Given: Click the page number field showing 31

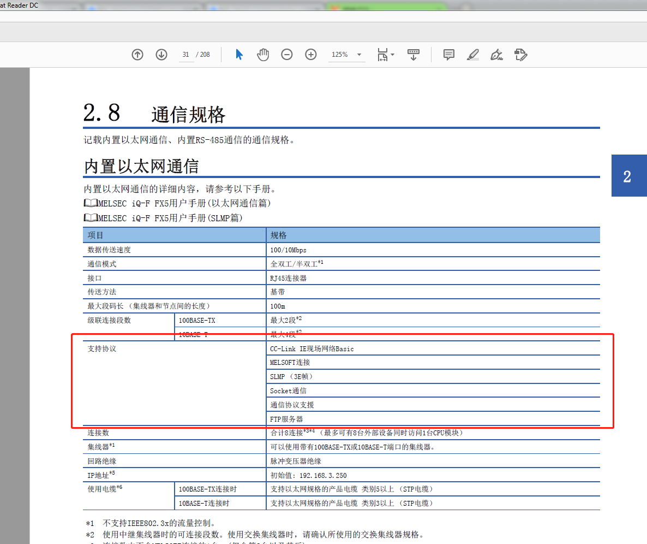Looking at the screenshot, I should click(186, 55).
